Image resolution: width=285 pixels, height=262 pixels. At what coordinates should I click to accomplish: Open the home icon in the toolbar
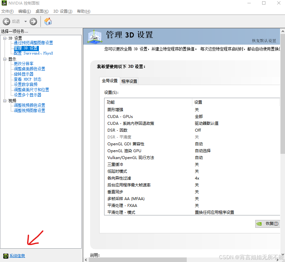(x=48, y=21)
